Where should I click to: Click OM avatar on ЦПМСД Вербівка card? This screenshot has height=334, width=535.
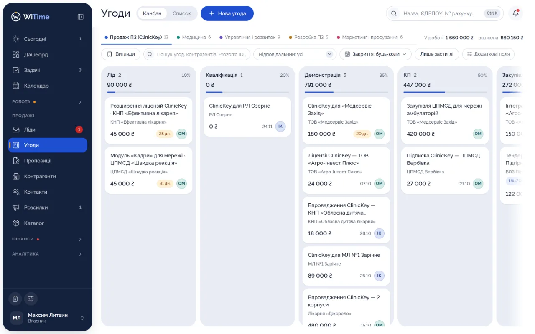point(478,184)
